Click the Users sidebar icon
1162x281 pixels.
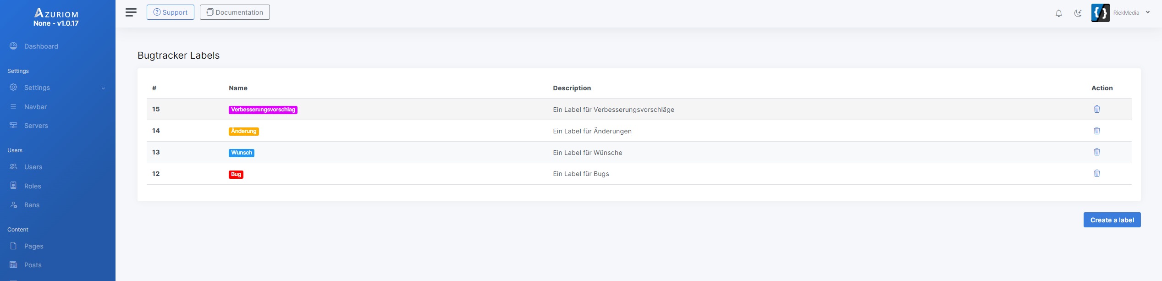coord(13,166)
